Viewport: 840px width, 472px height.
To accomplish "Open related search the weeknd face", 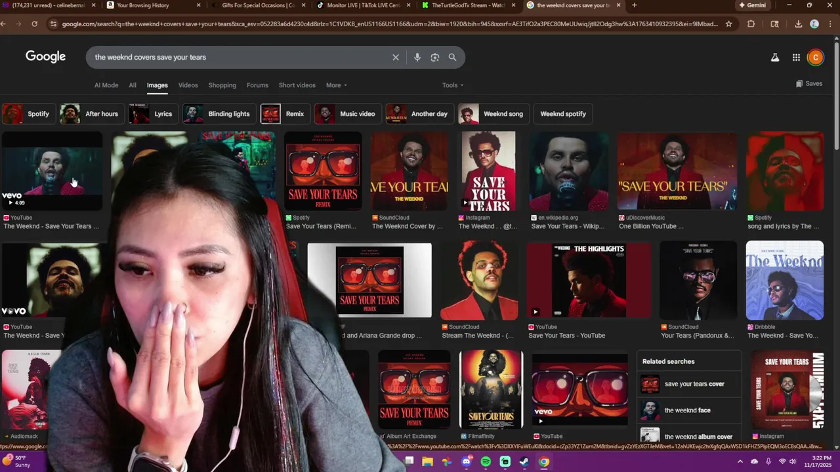I will click(688, 410).
